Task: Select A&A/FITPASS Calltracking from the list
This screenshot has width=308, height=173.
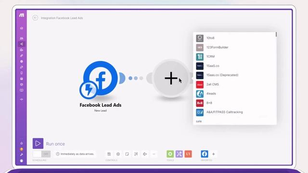Action: tap(234, 112)
